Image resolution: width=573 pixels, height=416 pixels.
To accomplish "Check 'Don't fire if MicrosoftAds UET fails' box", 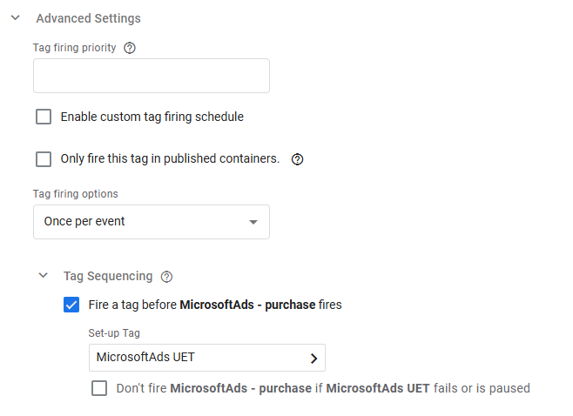I will click(99, 388).
